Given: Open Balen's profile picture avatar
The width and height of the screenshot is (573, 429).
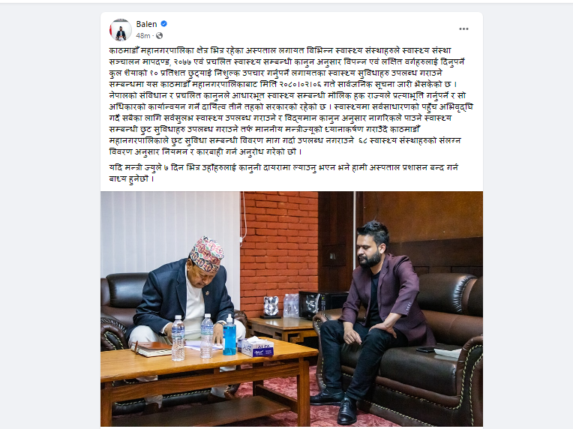Looking at the screenshot, I should (x=120, y=29).
